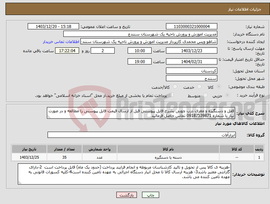Click the request creator field شاهو ویس محمدی

(x=149, y=42)
